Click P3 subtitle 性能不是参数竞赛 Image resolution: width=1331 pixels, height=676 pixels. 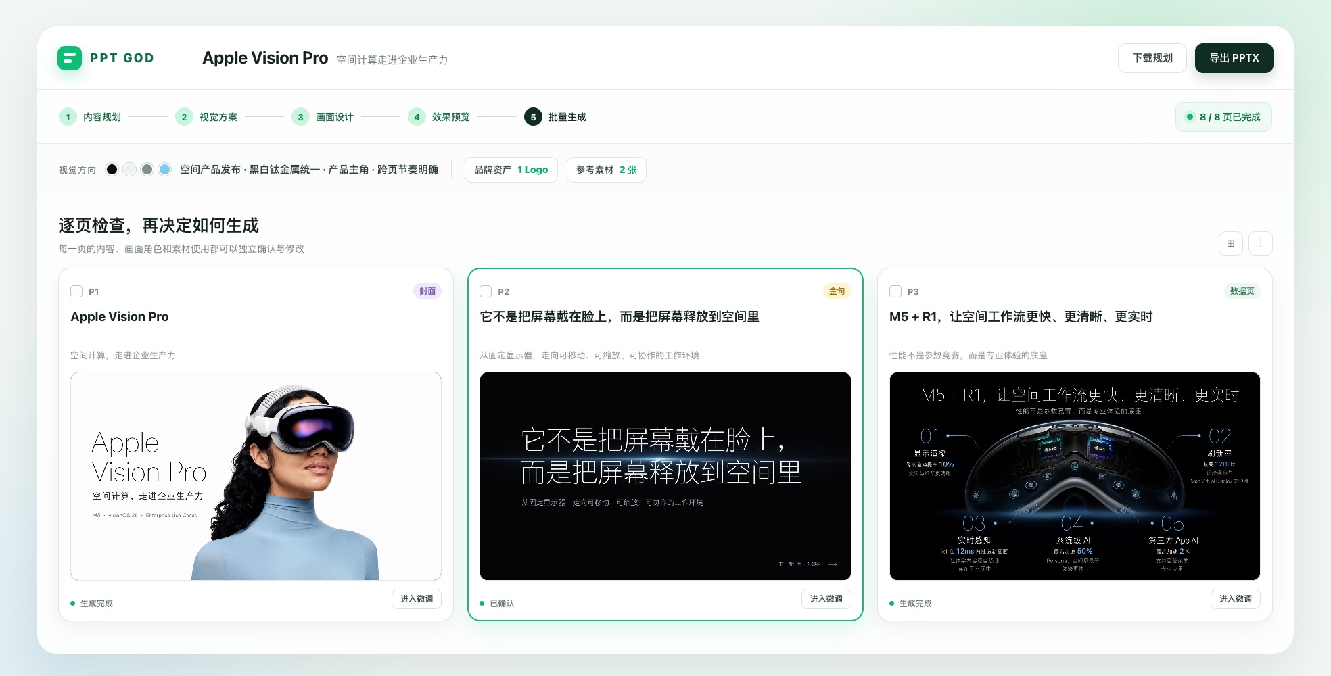(x=968, y=356)
